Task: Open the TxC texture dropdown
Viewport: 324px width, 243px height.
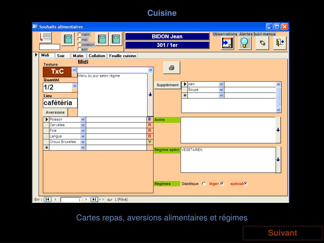Action: [74, 70]
